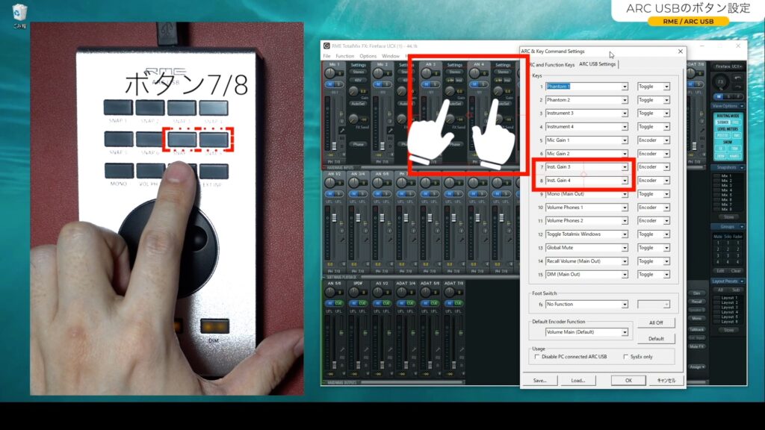Viewport: 765px width, 430px height.
Task: Click the AN 4 pan knob
Action: click(x=474, y=73)
